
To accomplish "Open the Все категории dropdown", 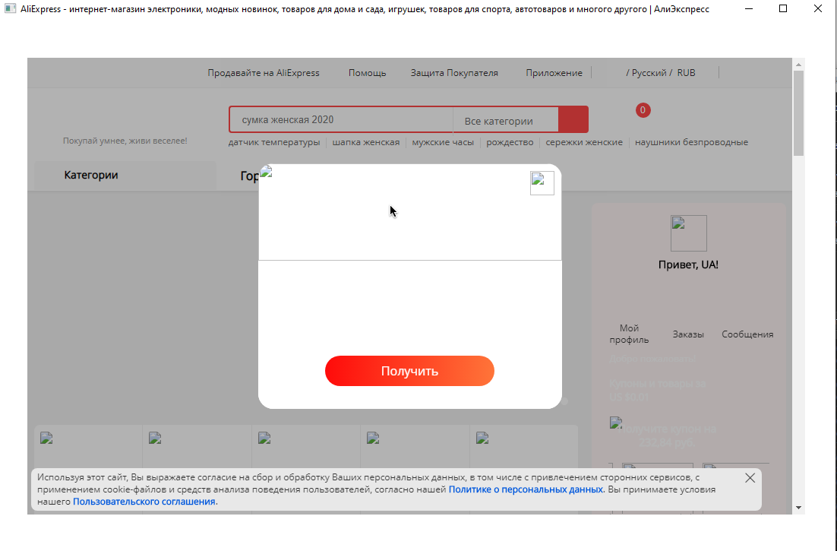I will click(506, 121).
